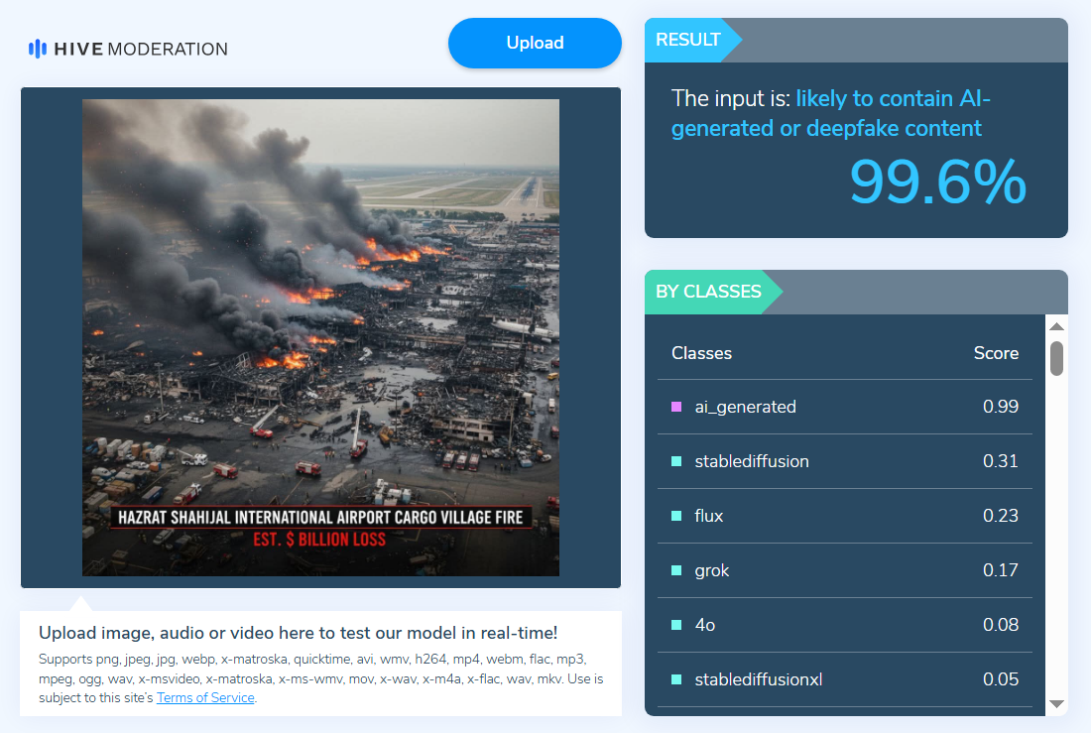The height and width of the screenshot is (733, 1091).
Task: Click the stablediffusion class color square
Action: click(676, 461)
